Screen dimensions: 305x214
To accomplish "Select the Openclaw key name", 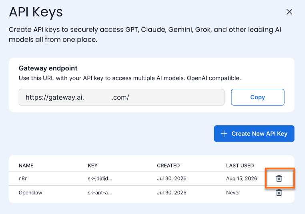I will [30, 193].
